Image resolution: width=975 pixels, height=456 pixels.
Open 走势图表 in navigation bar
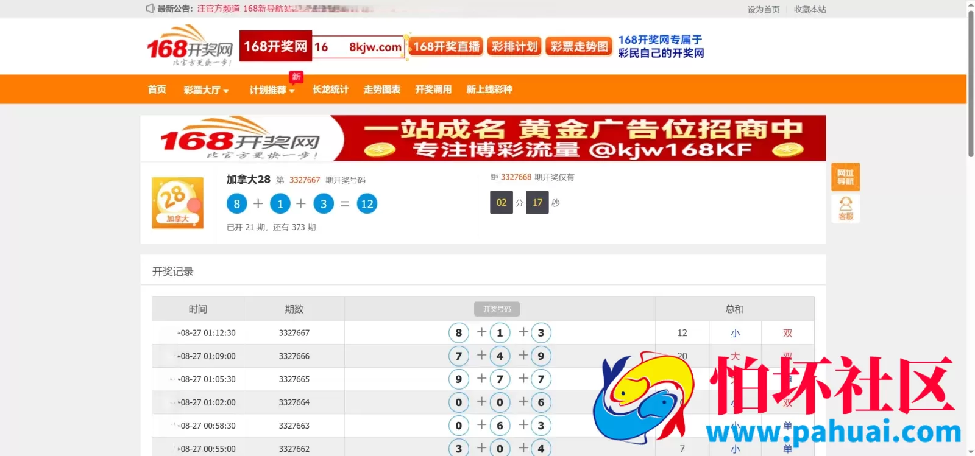coord(382,89)
